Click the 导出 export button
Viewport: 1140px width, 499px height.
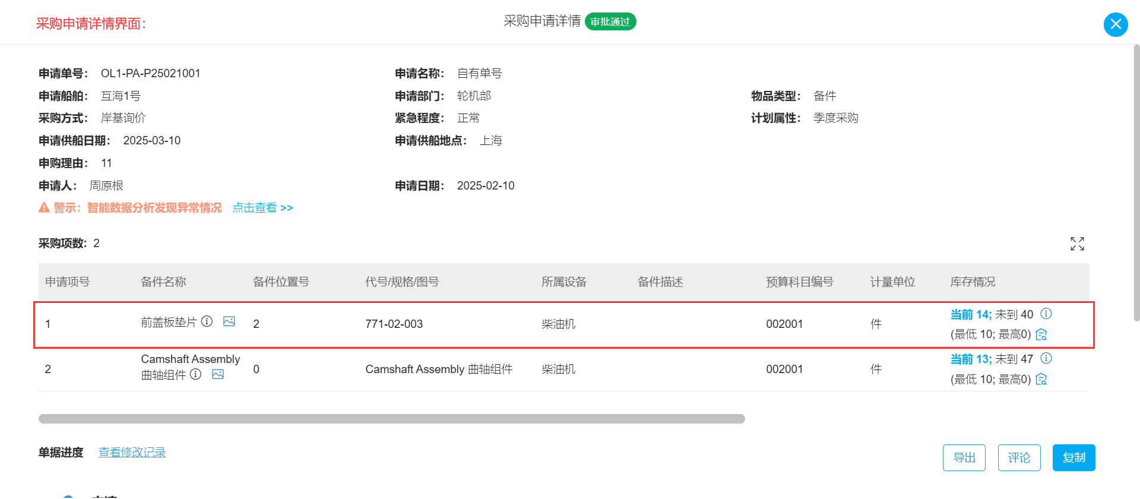pos(964,457)
